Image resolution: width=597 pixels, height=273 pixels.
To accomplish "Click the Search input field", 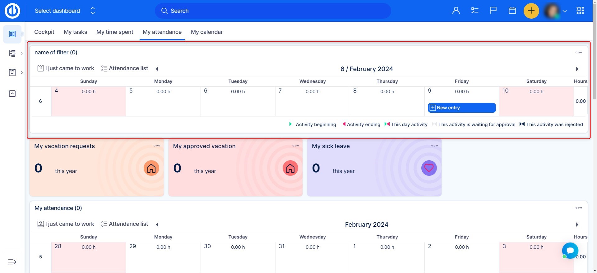I will pyautogui.click(x=273, y=11).
